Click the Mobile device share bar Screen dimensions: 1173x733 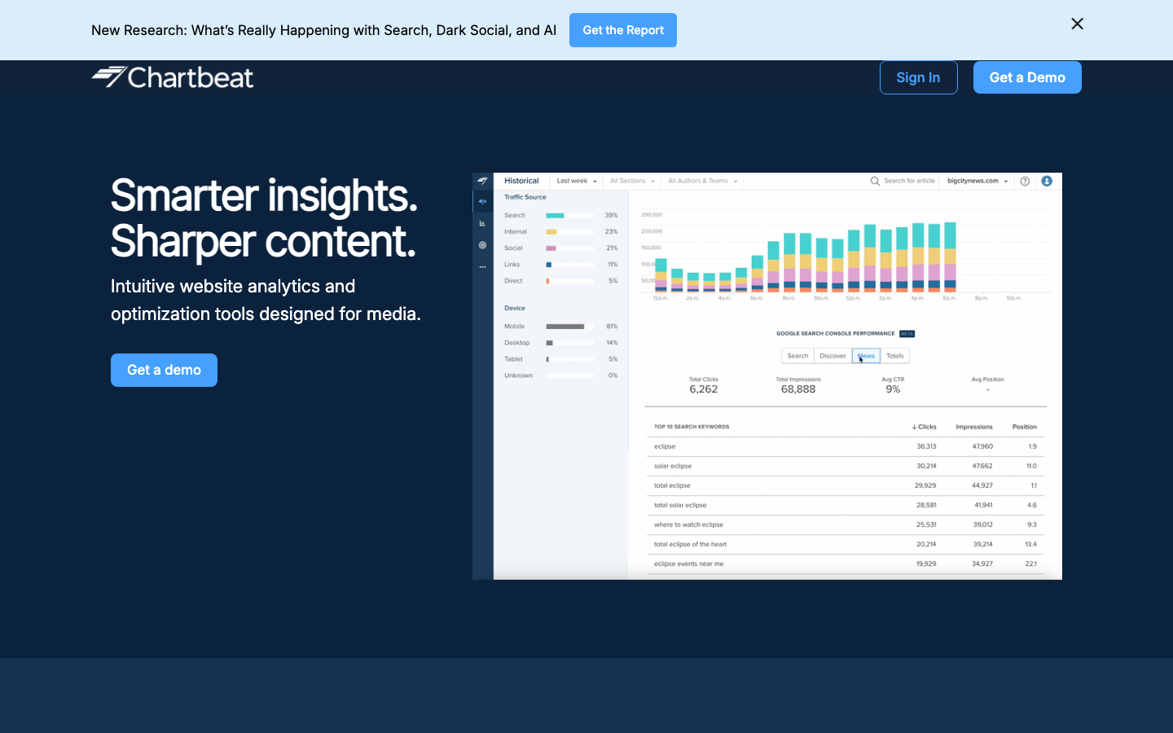pyautogui.click(x=569, y=327)
